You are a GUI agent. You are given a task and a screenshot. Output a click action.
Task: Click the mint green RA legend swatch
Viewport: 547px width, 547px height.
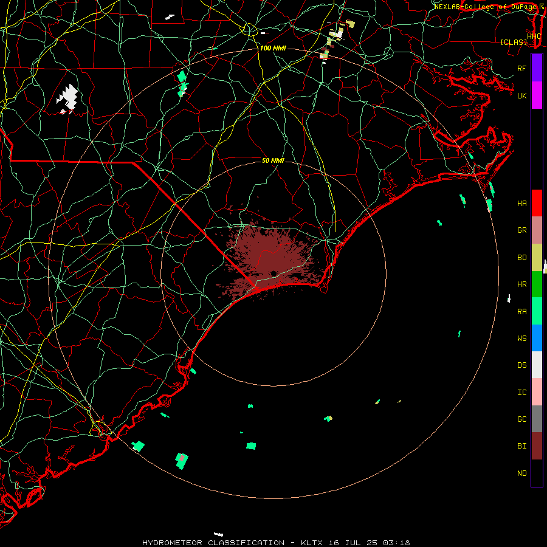pos(537,311)
